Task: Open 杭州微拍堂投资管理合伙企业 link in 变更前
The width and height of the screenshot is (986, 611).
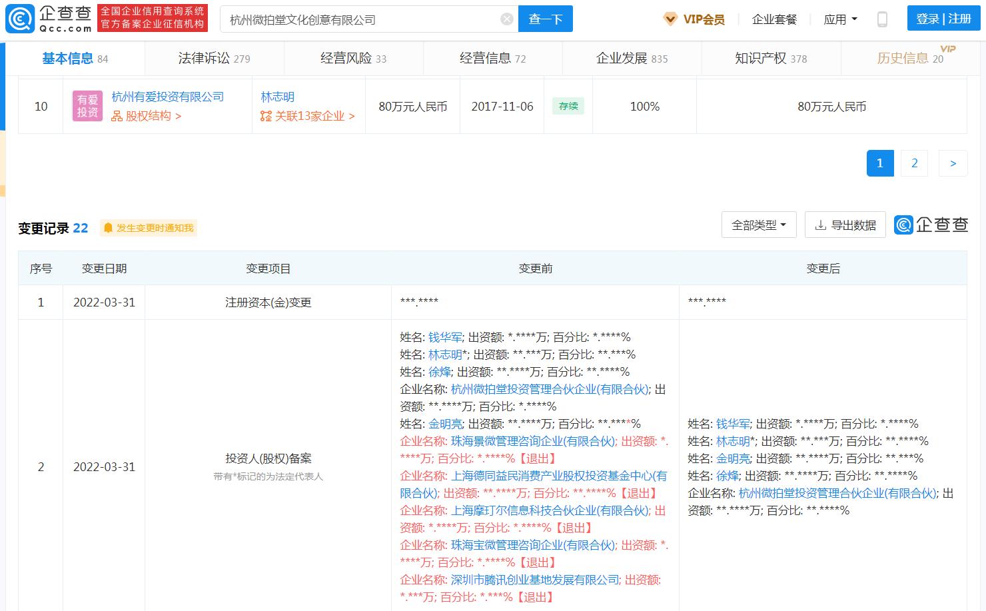Action: 550,389
